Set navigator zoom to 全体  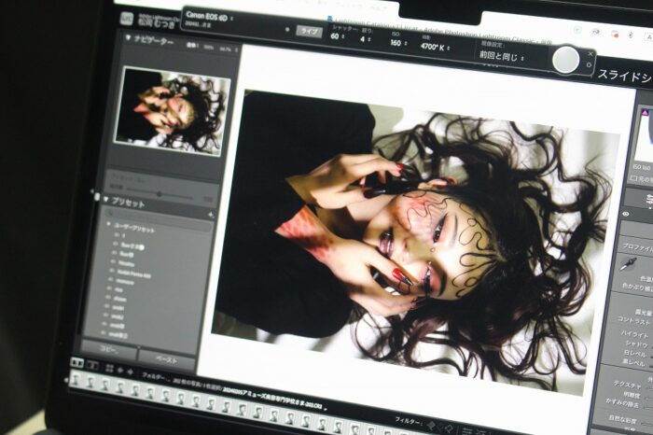click(192, 46)
